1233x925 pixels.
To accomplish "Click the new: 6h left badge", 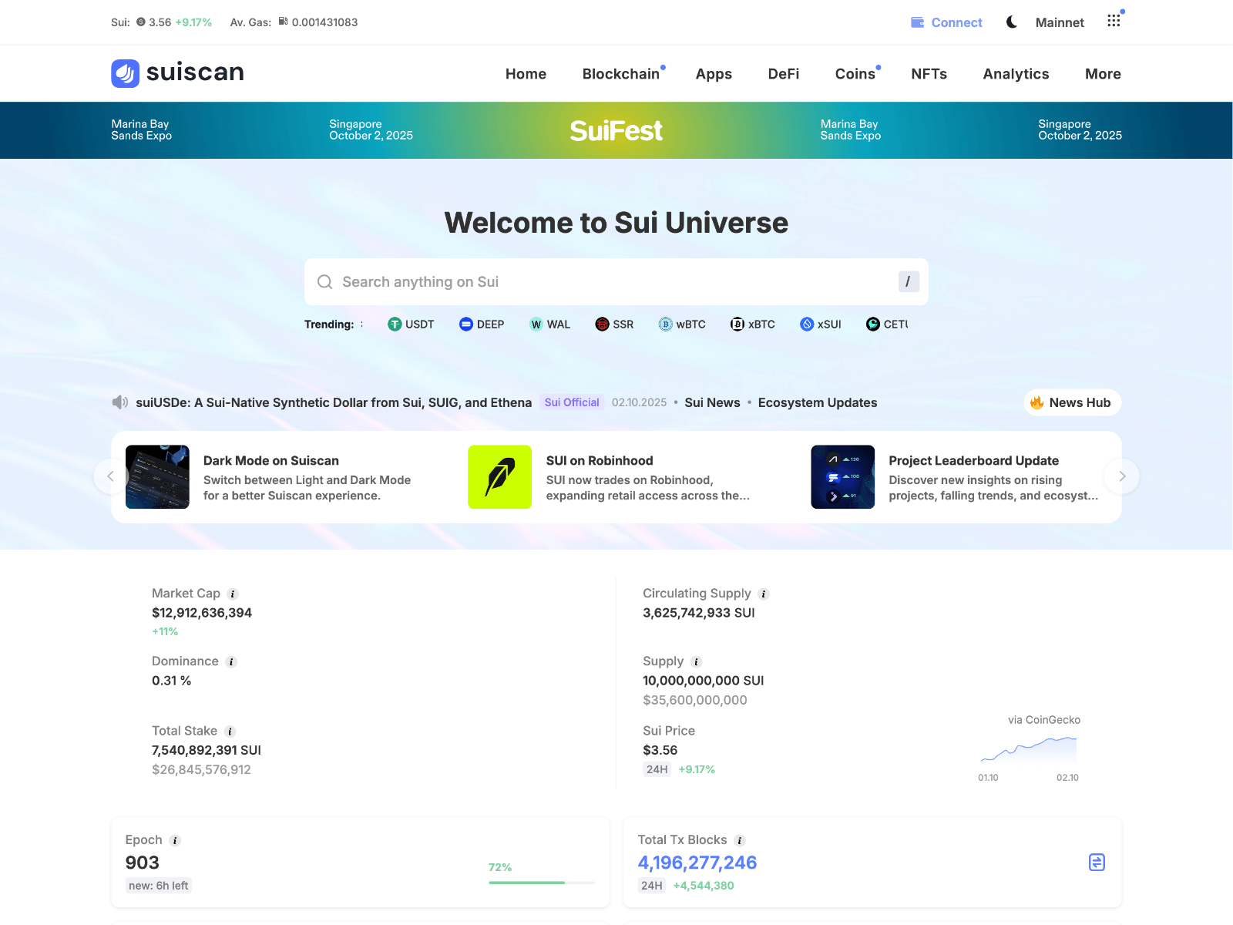I will [x=159, y=886].
